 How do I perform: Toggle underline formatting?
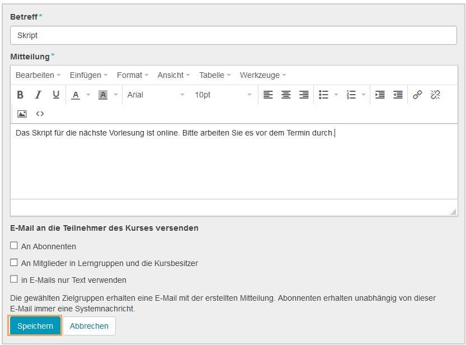(x=54, y=95)
